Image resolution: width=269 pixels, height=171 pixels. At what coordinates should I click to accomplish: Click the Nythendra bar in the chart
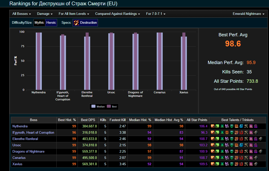coord(39,61)
